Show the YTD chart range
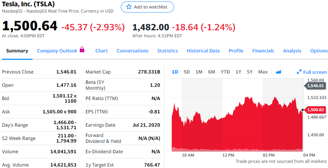The width and height of the screenshot is (328, 168). coord(225,72)
